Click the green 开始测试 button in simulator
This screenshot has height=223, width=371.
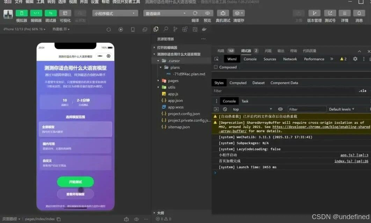[x=75, y=182]
